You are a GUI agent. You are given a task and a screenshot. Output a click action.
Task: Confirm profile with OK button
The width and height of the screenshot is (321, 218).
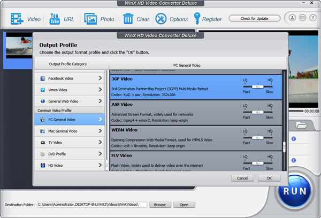[x=269, y=178]
